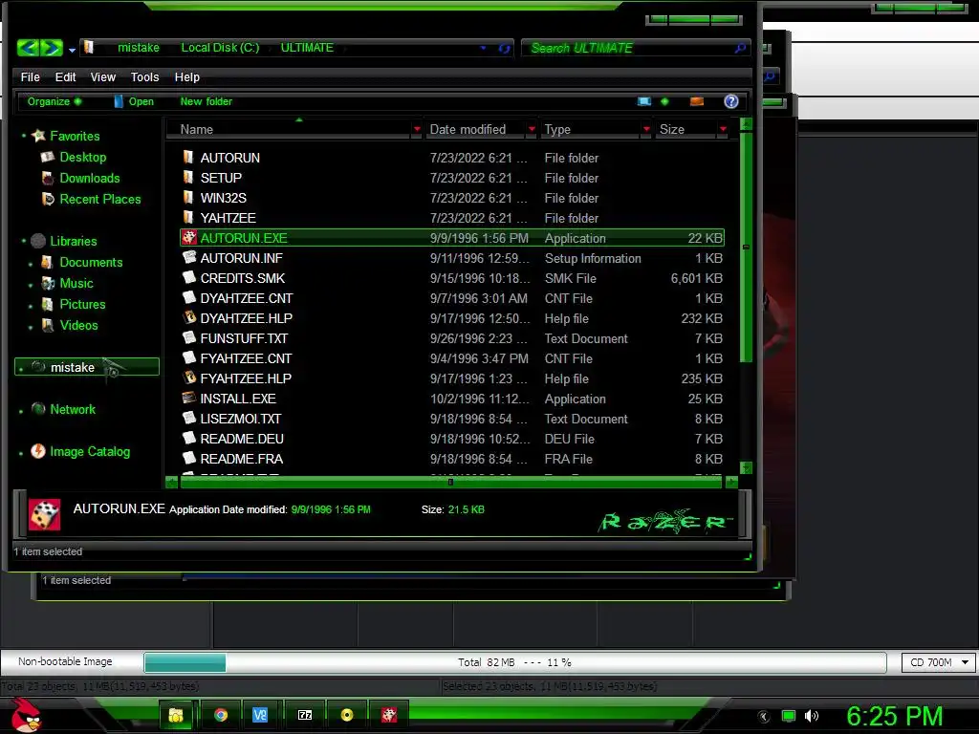Click the magnifier icon in the search box
Image resolution: width=979 pixels, height=734 pixels.
[741, 48]
